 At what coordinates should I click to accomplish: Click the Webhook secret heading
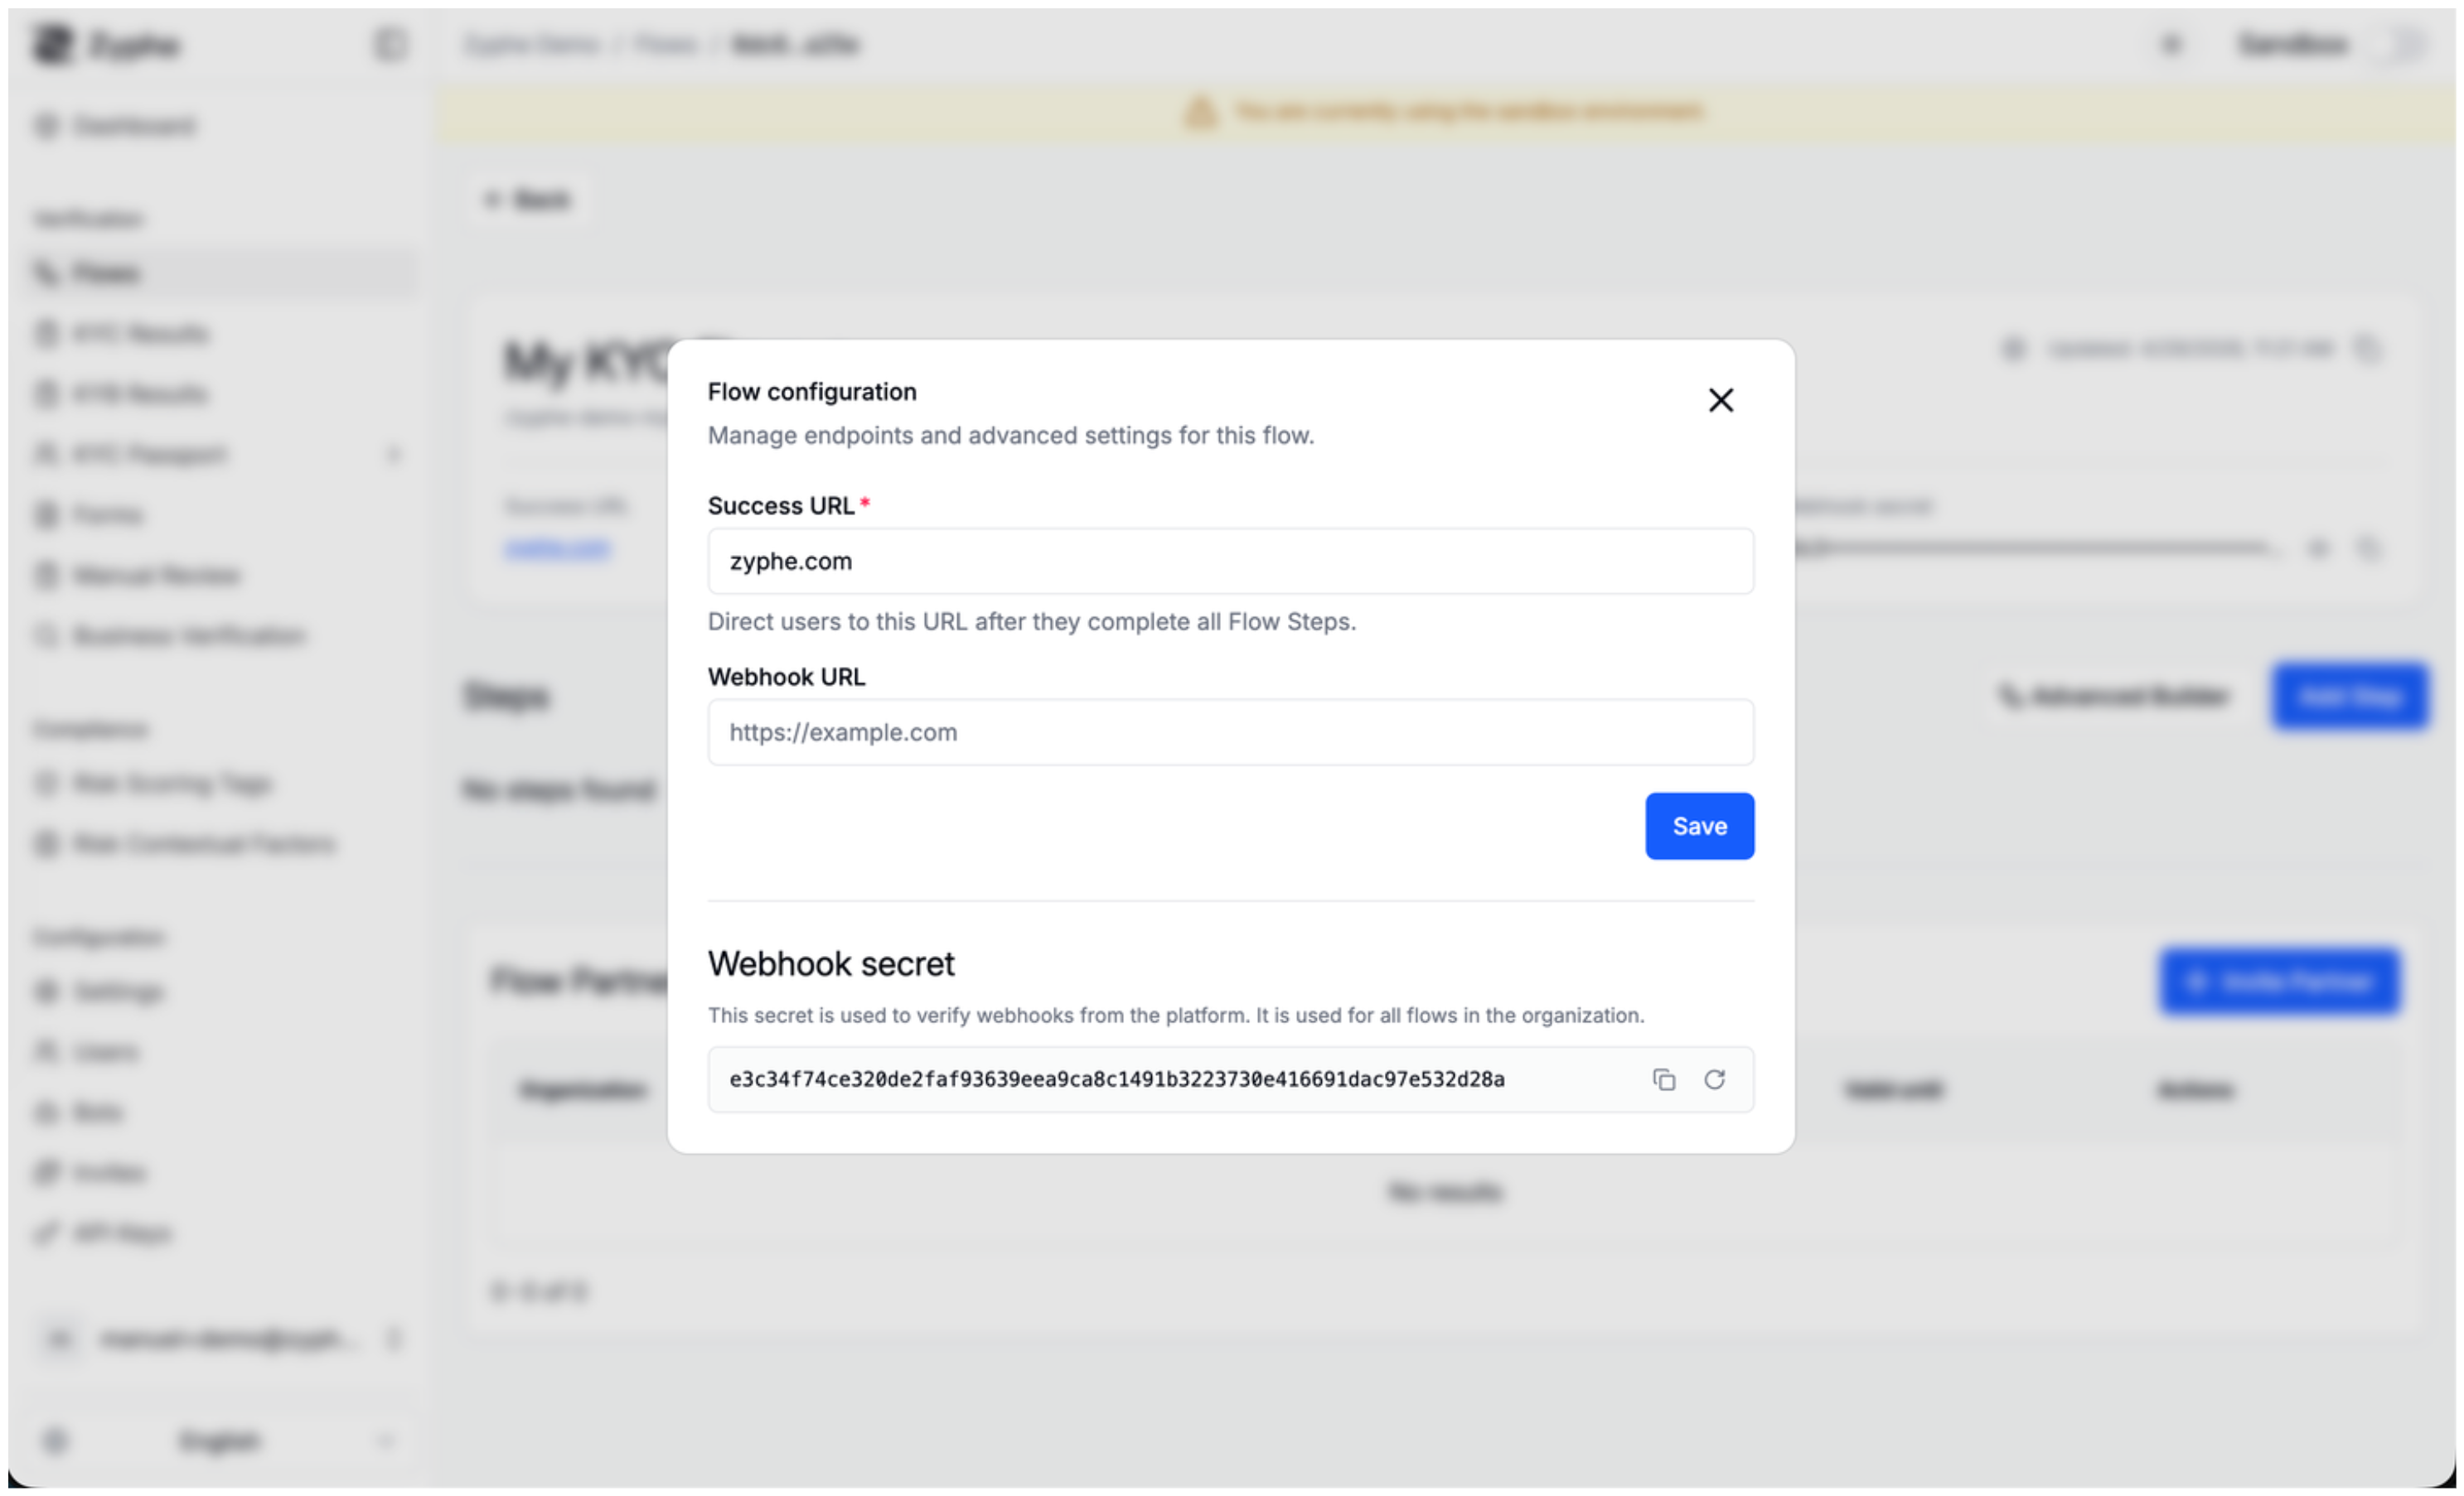coord(831,964)
